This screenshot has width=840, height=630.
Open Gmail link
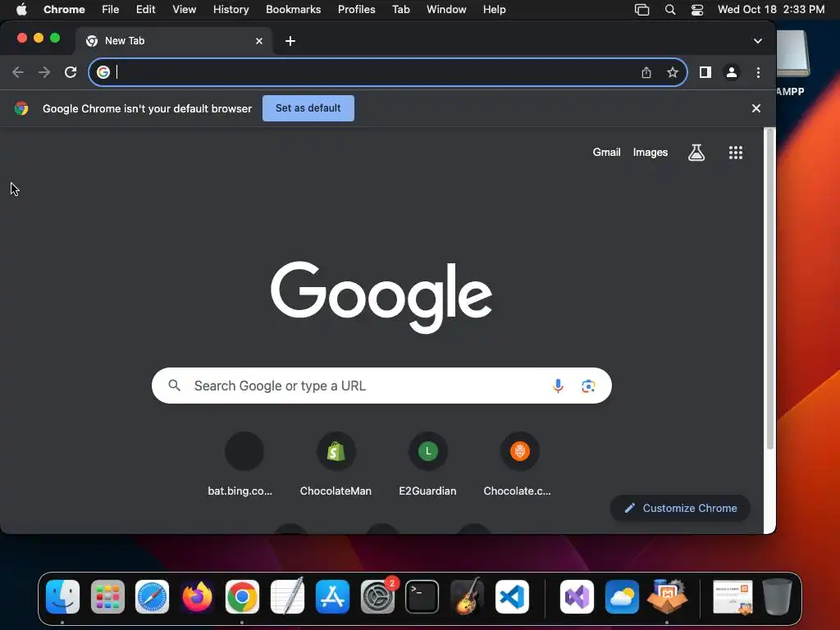point(606,152)
